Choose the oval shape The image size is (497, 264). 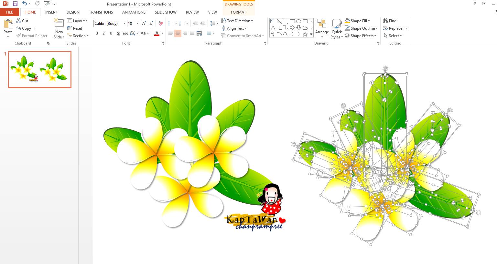coord(298,21)
